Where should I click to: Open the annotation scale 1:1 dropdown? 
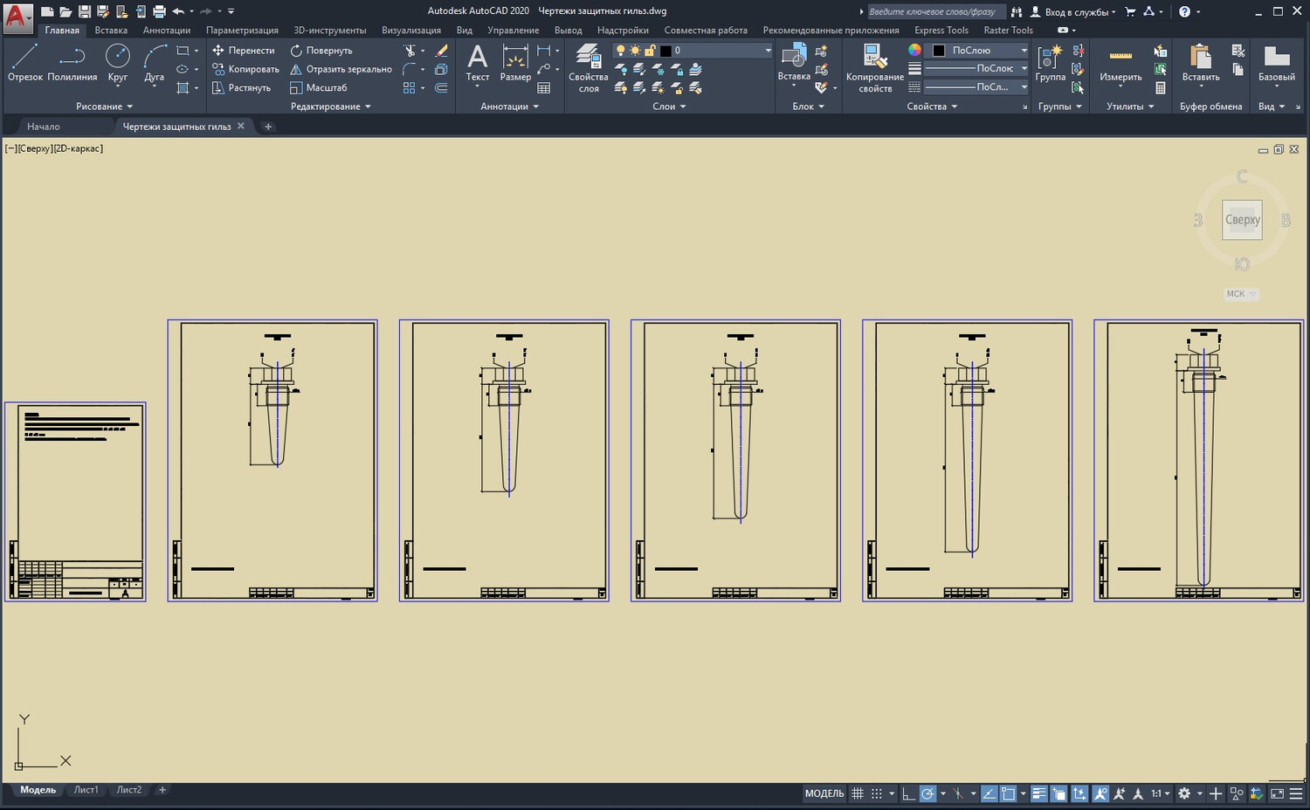click(1160, 793)
